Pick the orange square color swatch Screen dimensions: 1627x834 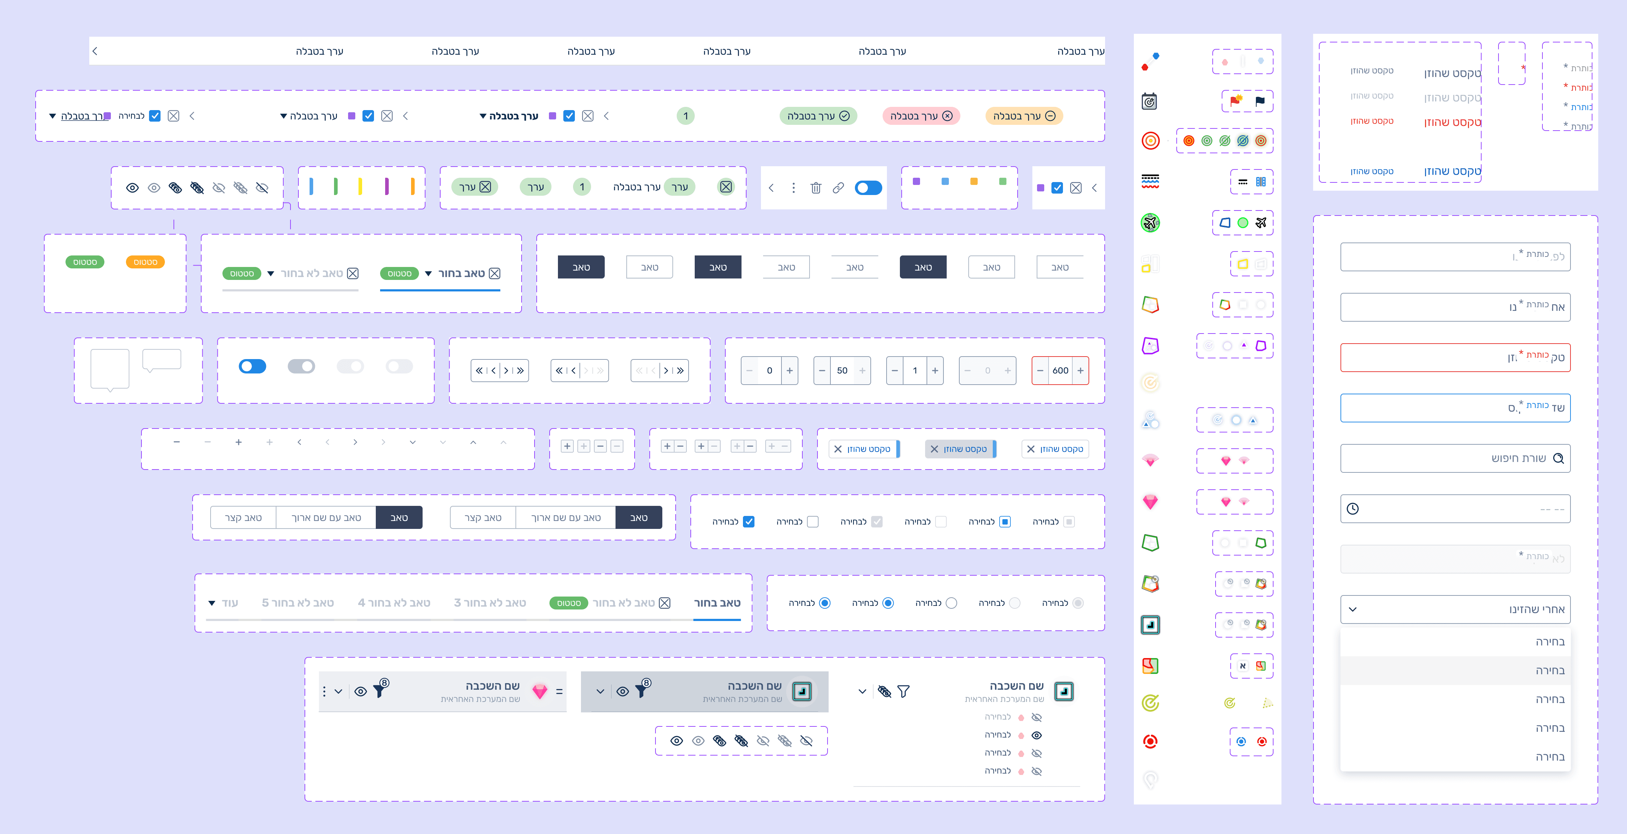coord(973,182)
